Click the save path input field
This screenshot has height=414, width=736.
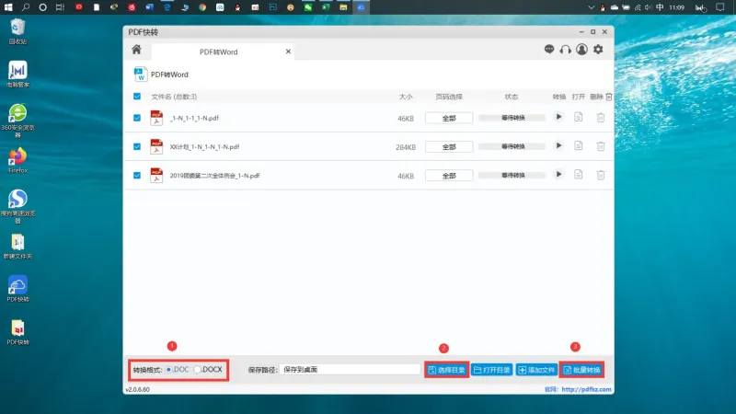pyautogui.click(x=350, y=370)
